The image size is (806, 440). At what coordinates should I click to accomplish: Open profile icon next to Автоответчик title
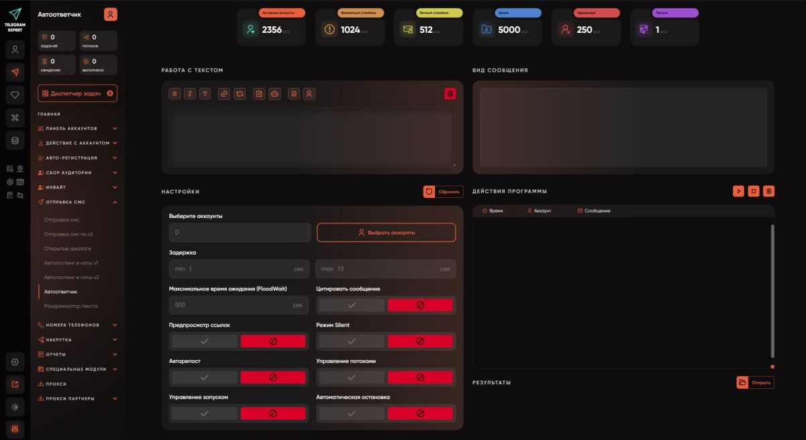pyautogui.click(x=111, y=14)
